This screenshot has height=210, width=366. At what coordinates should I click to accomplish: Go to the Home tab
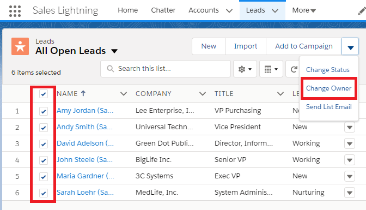[x=127, y=10]
